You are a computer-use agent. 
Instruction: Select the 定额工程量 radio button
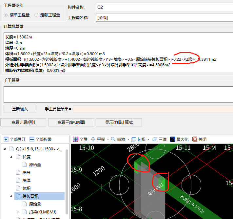36,15
